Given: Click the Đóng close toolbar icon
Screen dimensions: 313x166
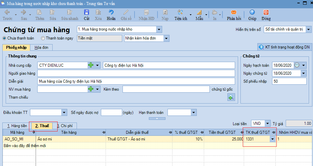Looking at the screenshot, I should coord(266,12).
